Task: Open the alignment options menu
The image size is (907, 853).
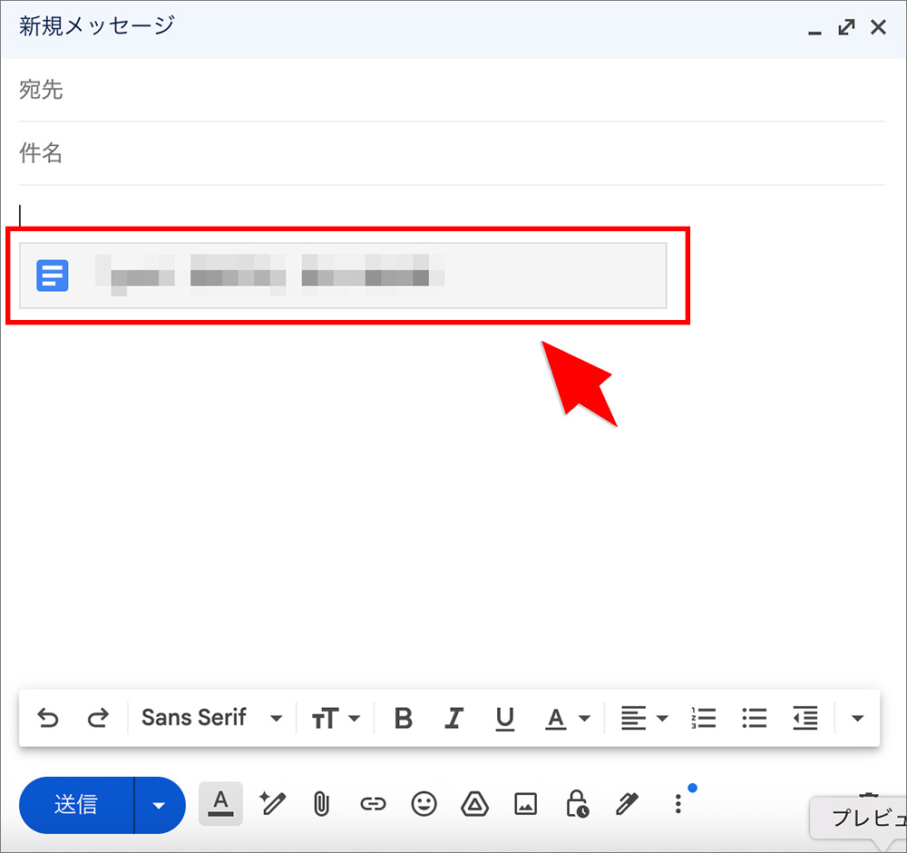Action: point(643,717)
